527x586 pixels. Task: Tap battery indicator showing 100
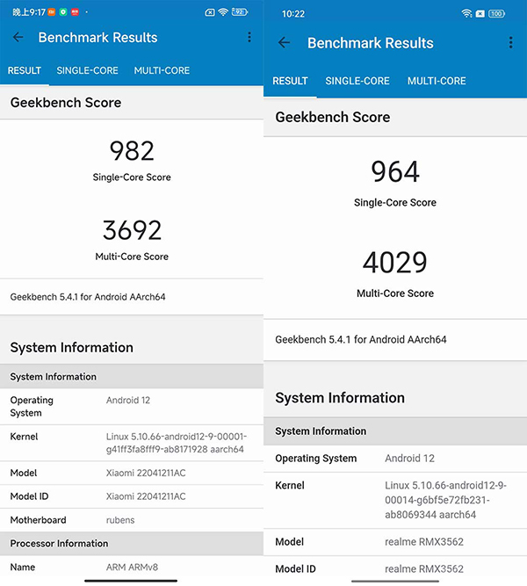click(x=496, y=14)
